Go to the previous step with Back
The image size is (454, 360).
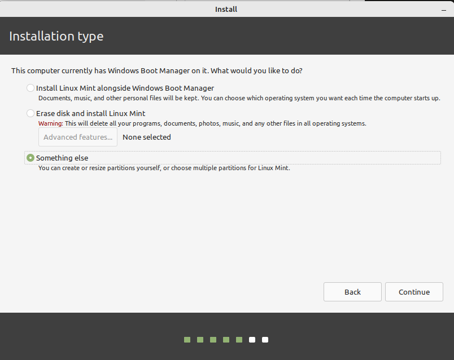(352, 292)
